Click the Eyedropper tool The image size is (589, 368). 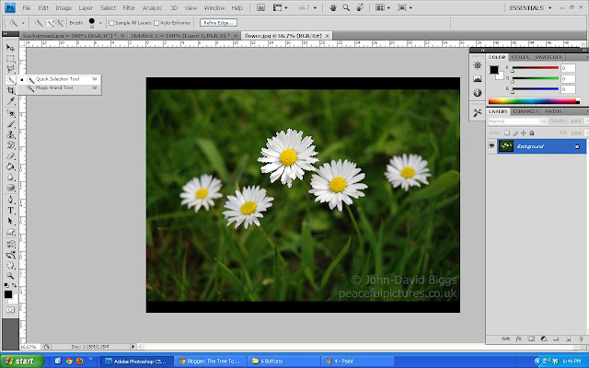[10, 101]
